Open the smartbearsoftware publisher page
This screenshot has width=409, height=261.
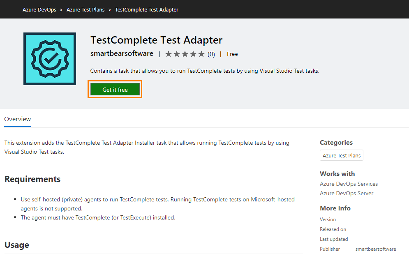point(121,53)
